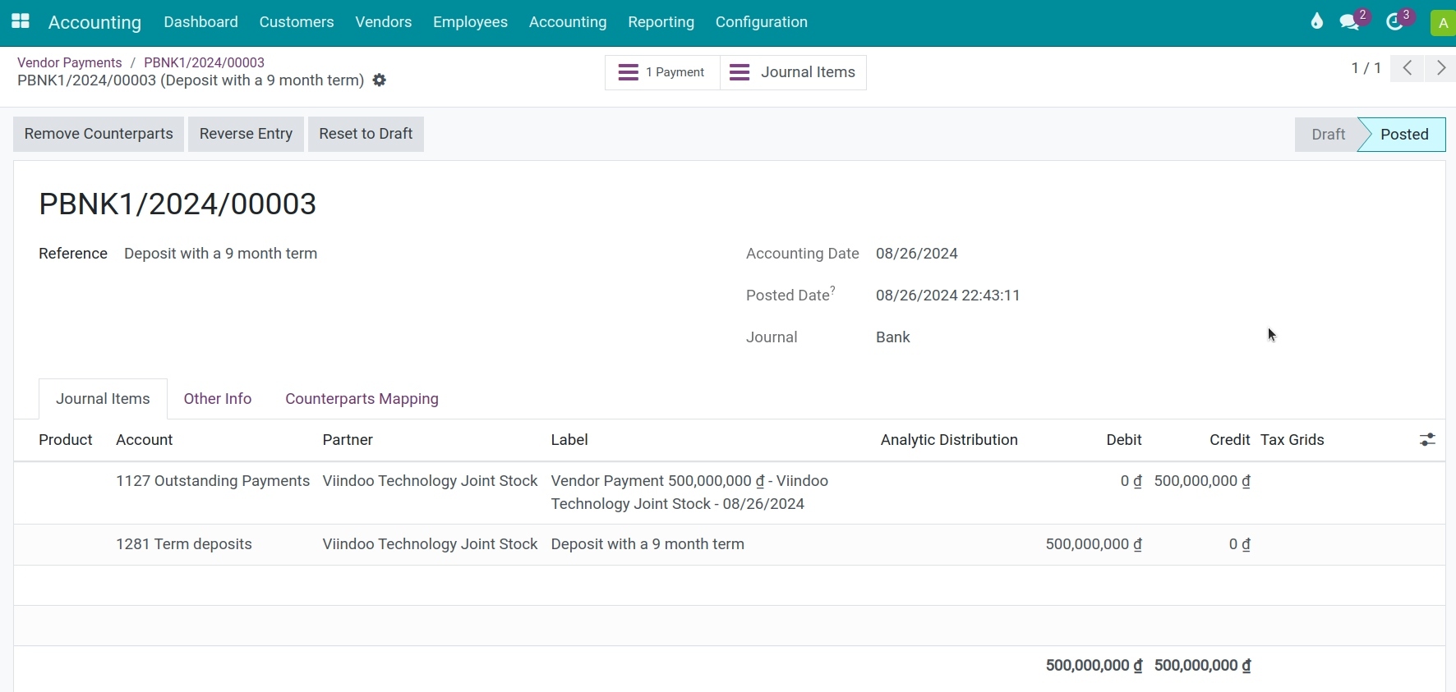The image size is (1456, 692).
Task: Open column settings adjust icon
Action: (1427, 441)
